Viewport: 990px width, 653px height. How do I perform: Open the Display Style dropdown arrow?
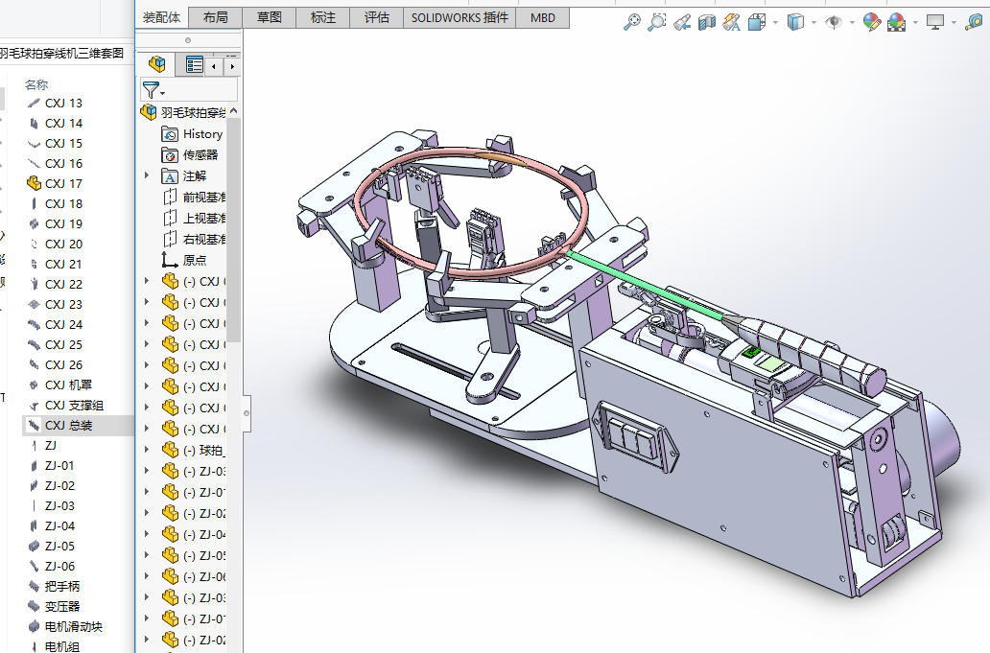(813, 22)
